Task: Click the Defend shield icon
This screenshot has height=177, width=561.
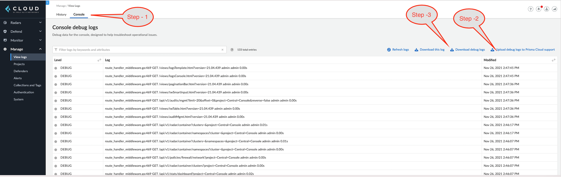Action: pyautogui.click(x=5, y=31)
